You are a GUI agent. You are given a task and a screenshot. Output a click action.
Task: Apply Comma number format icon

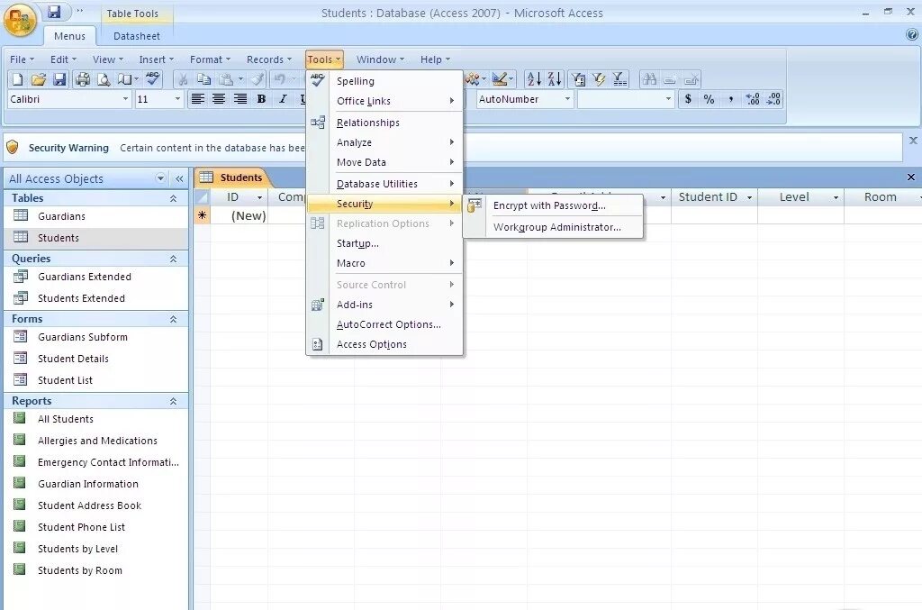tap(730, 99)
